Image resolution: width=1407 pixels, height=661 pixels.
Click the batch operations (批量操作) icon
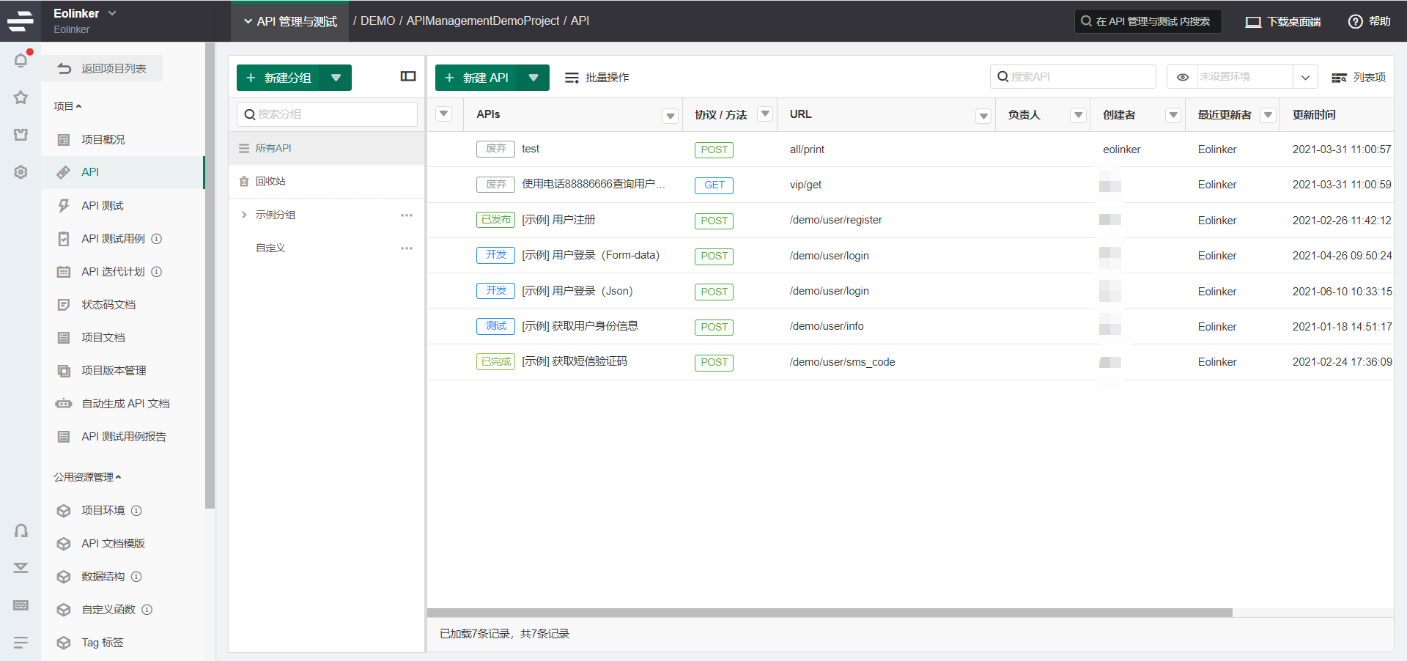coord(572,78)
